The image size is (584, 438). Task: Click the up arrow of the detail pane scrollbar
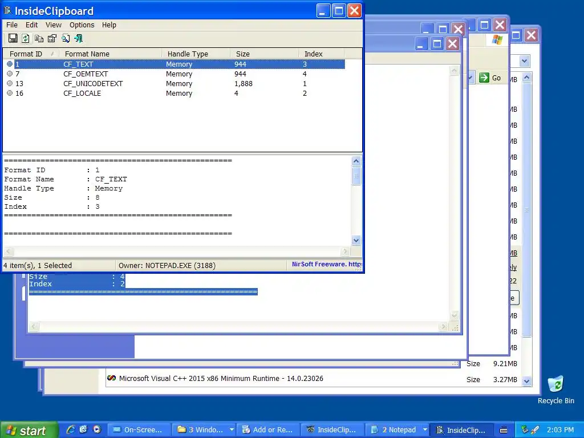356,161
